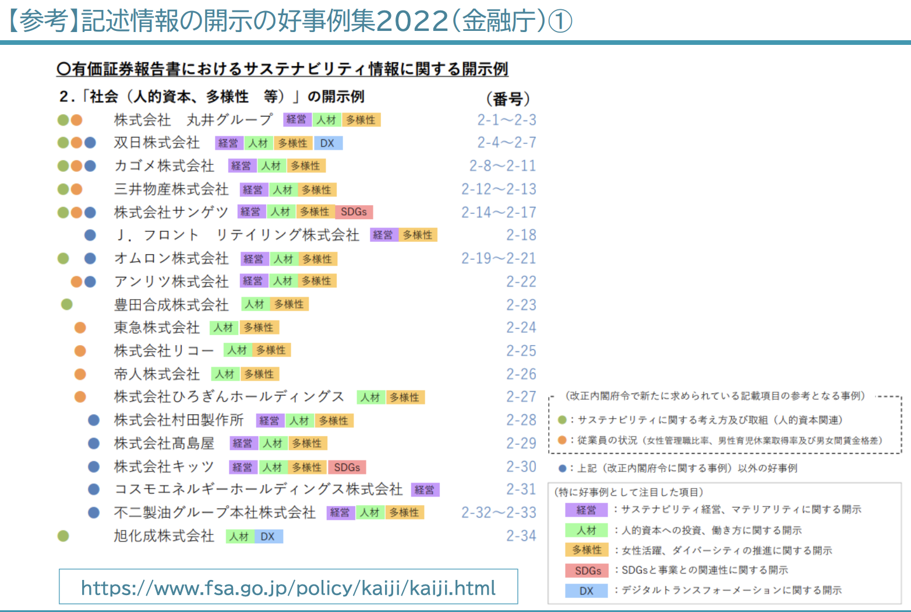Image resolution: width=911 pixels, height=612 pixels.
Task: Select the 人材 green swatch in the legend box
Action: point(587,530)
